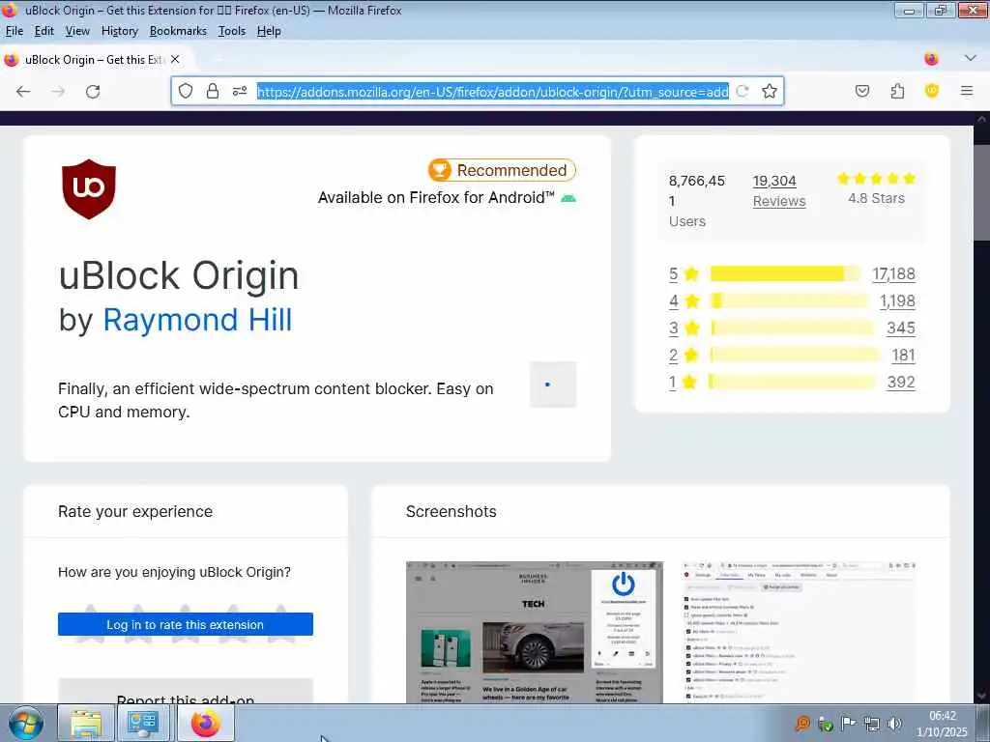Image resolution: width=990 pixels, height=742 pixels.
Task: Show site security lock info
Action: [x=213, y=91]
